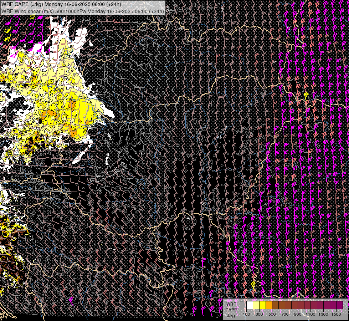Choose the brown swatch just after 500
349x321 pixels.
click(275, 305)
